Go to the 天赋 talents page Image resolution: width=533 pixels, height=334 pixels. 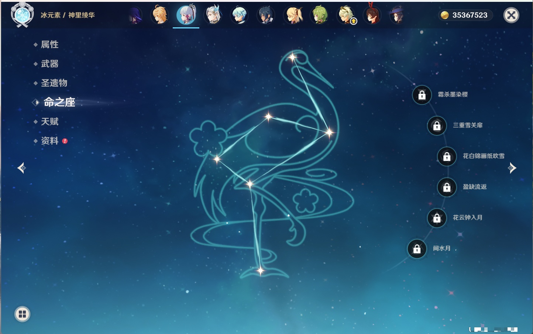49,122
